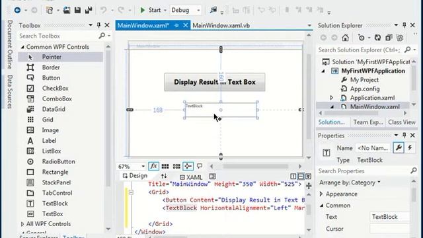Select the RadioButton control in Toolbox
This screenshot has width=423, height=238.
(60, 161)
